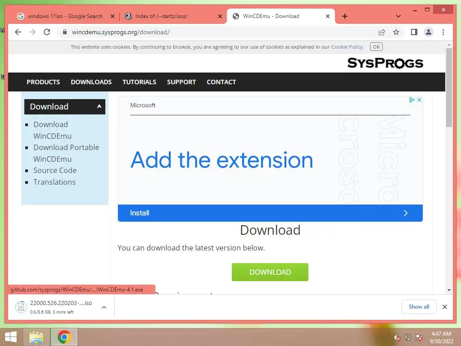The width and height of the screenshot is (461, 346).
Task: Go back using the browser back arrow
Action: (18, 32)
